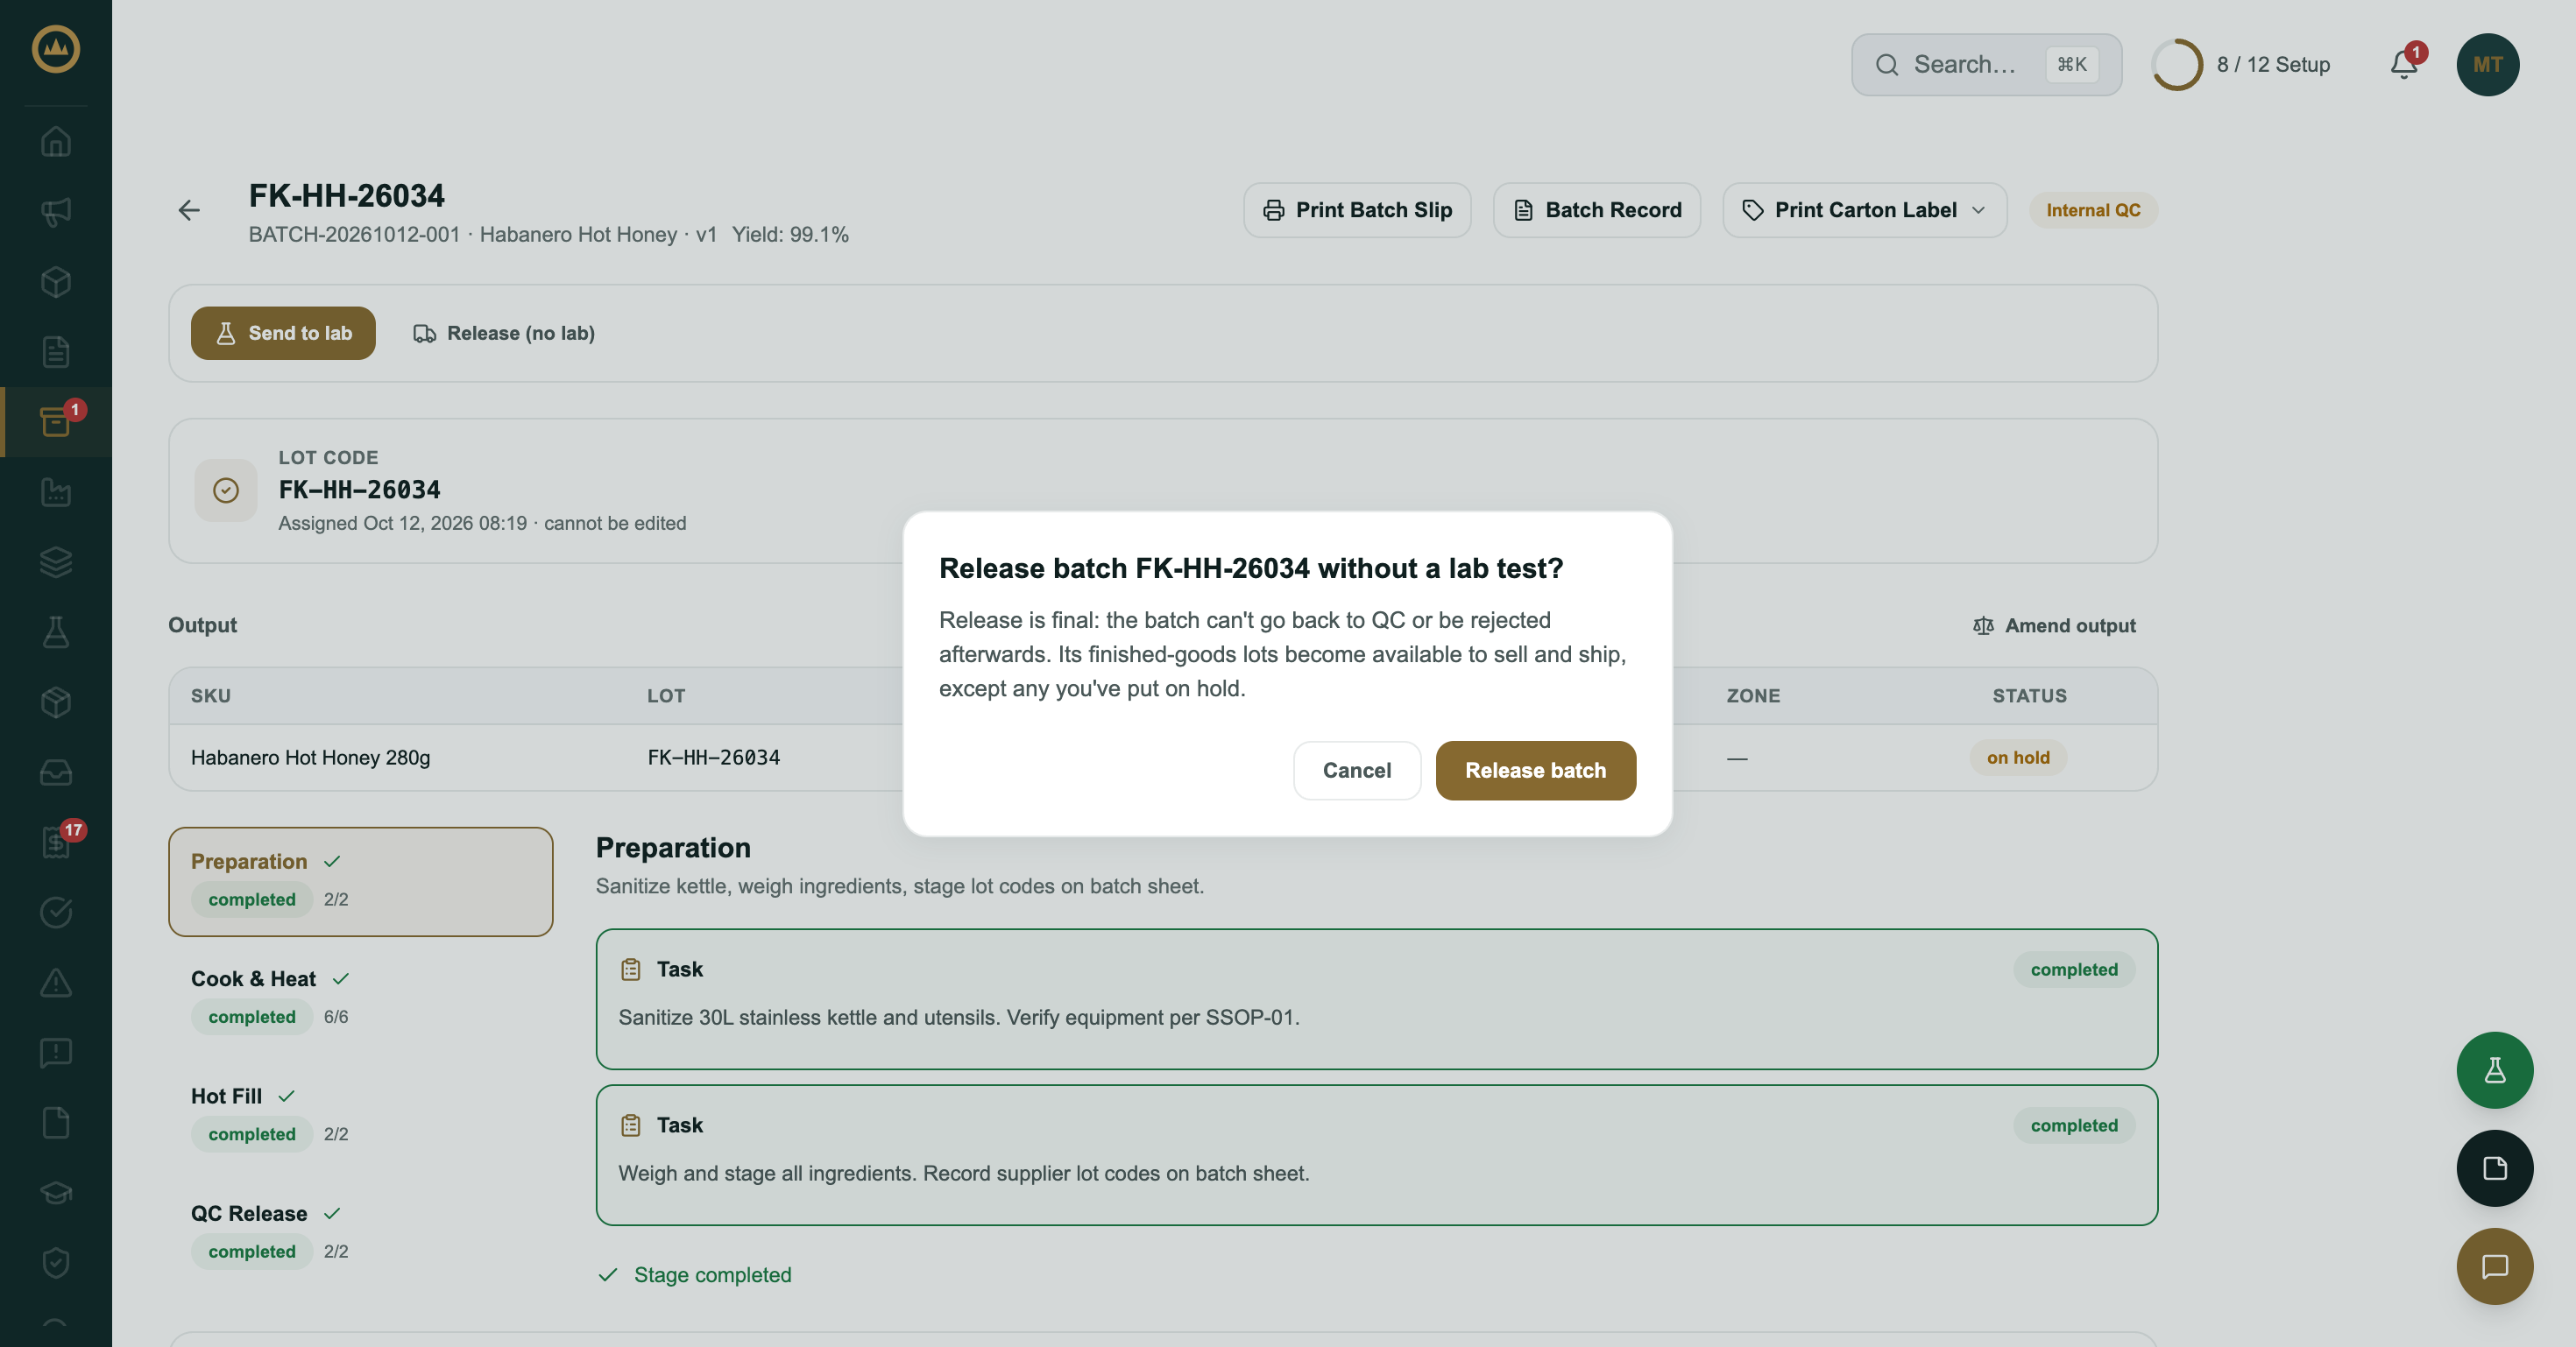Open the Sanitize 30L stainless kettle task
The width and height of the screenshot is (2576, 1347).
[x=1376, y=999]
